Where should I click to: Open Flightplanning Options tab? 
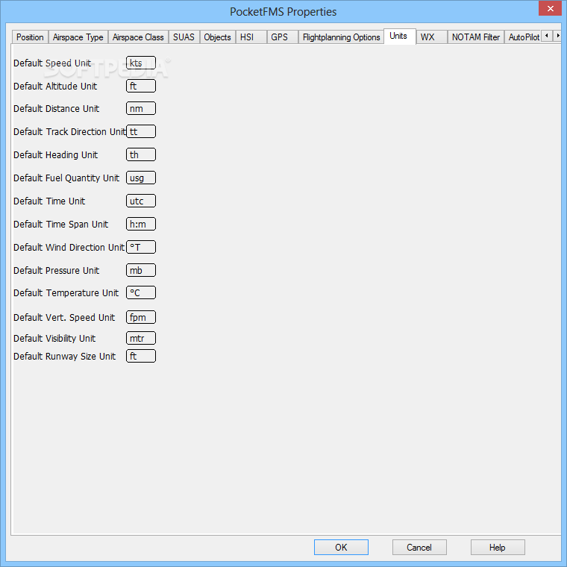coord(341,37)
